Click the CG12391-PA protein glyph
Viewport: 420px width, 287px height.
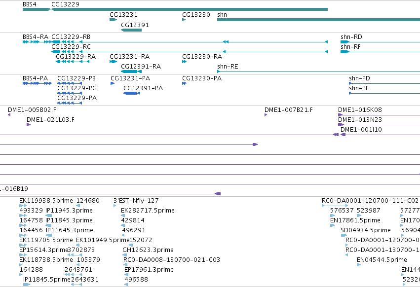tap(132, 93)
